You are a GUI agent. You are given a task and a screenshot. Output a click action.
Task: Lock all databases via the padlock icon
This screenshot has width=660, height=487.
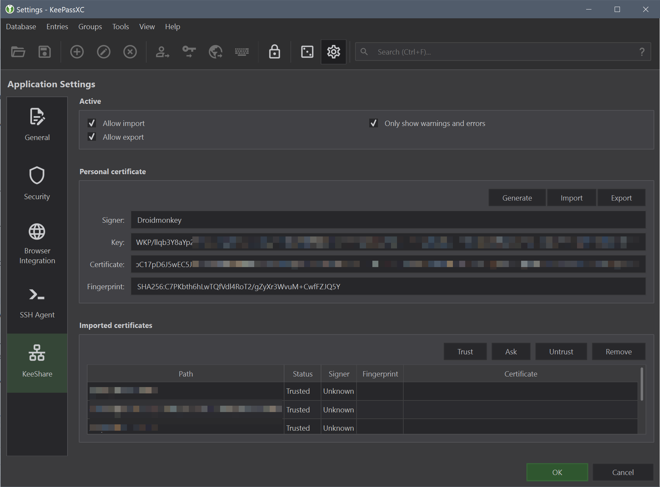[274, 52]
